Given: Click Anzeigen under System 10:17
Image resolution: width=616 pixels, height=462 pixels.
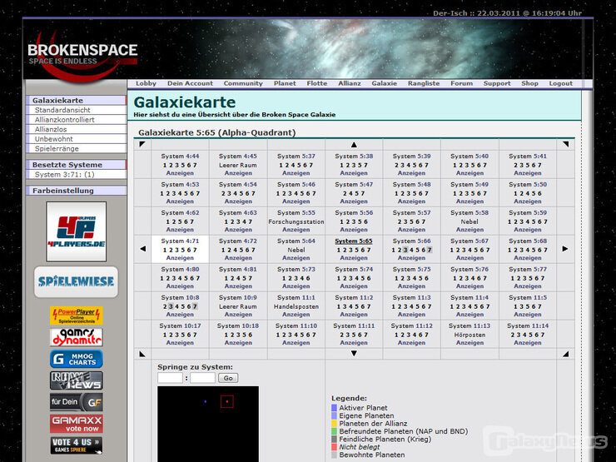Looking at the screenshot, I should pos(180,343).
